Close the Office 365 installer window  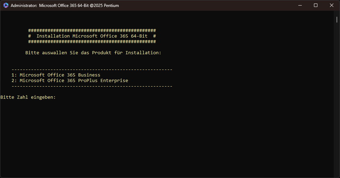click(331, 6)
